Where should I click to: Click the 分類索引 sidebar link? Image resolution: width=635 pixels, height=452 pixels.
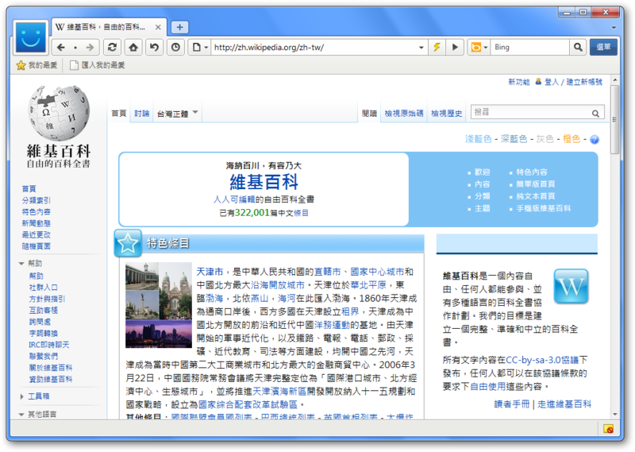coord(36,200)
